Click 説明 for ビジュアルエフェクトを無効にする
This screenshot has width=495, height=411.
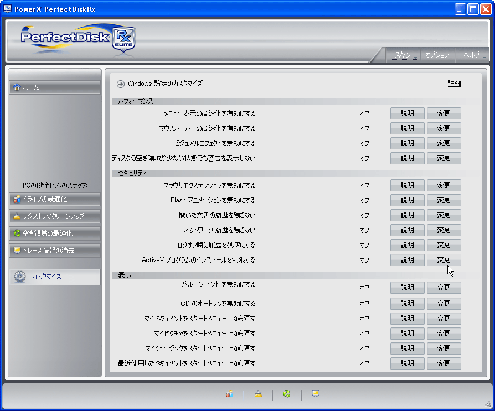click(x=407, y=143)
